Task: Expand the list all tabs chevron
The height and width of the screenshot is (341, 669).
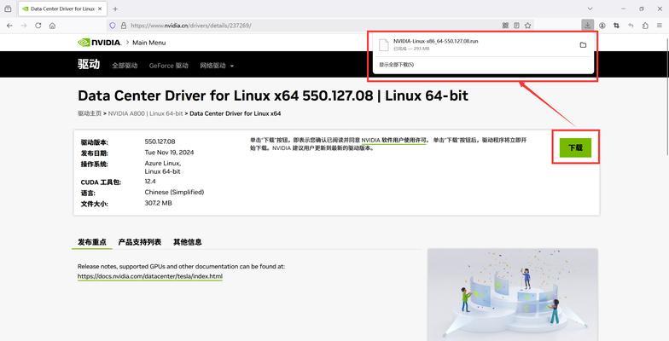Action: (590, 9)
